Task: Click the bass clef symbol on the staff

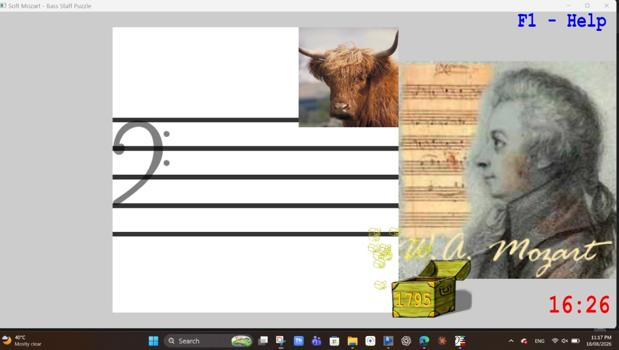Action: pyautogui.click(x=141, y=163)
